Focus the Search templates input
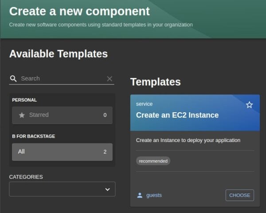 click(62, 79)
